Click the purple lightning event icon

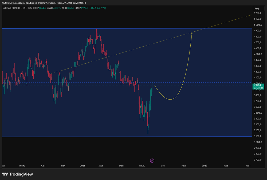tap(152, 161)
